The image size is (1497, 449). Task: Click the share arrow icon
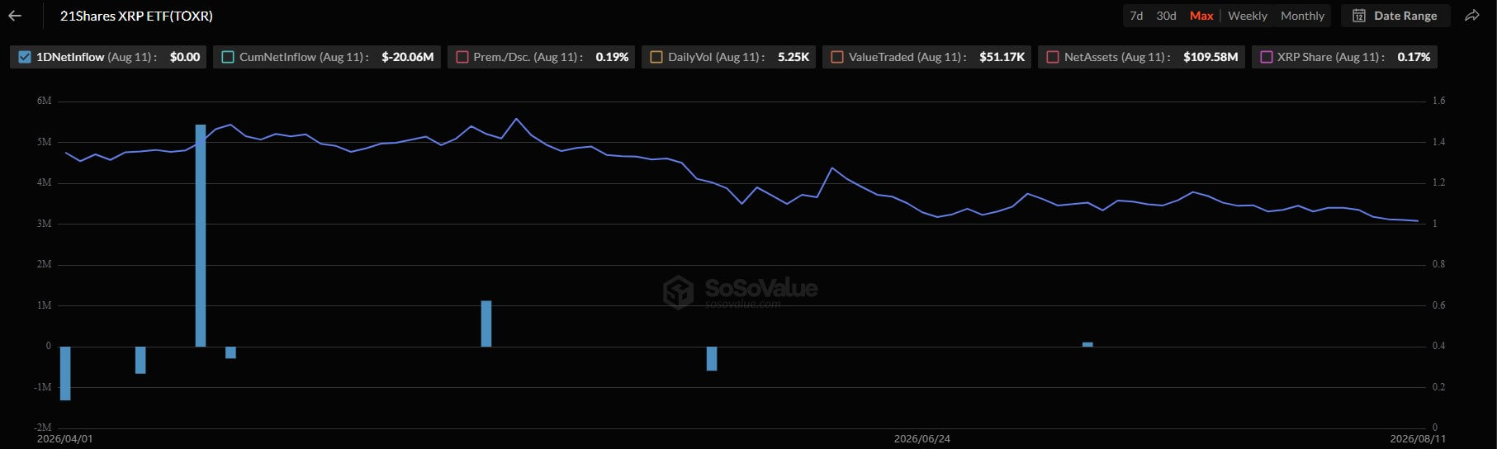coord(1471,16)
